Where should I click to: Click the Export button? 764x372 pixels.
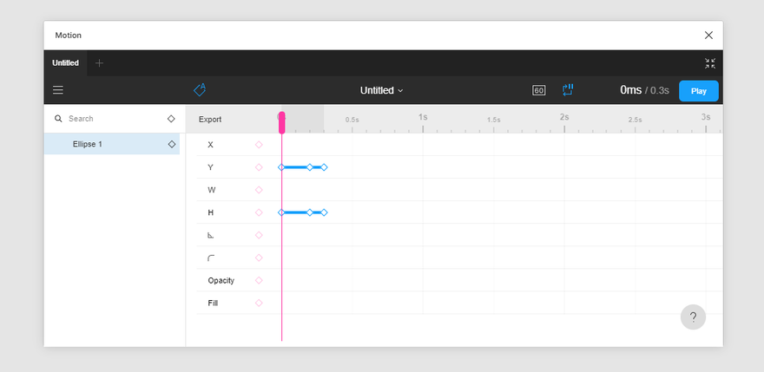pyautogui.click(x=210, y=120)
